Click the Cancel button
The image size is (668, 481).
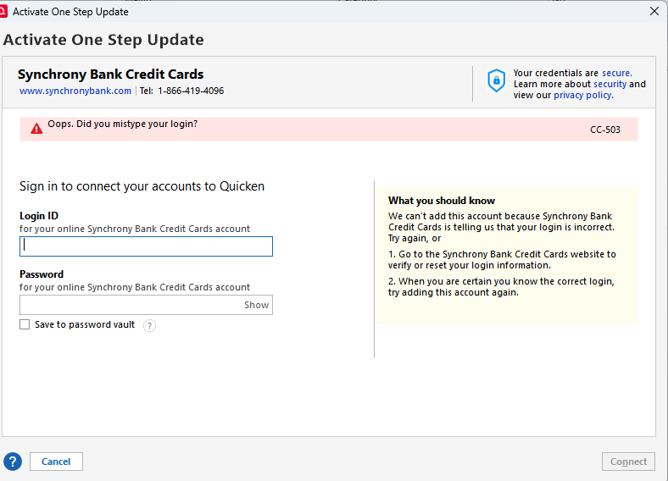click(x=56, y=462)
